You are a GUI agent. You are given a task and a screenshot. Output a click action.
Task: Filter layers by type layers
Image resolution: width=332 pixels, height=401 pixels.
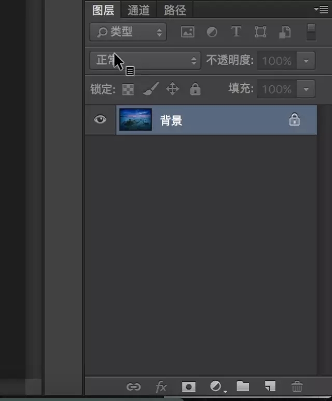tap(236, 32)
